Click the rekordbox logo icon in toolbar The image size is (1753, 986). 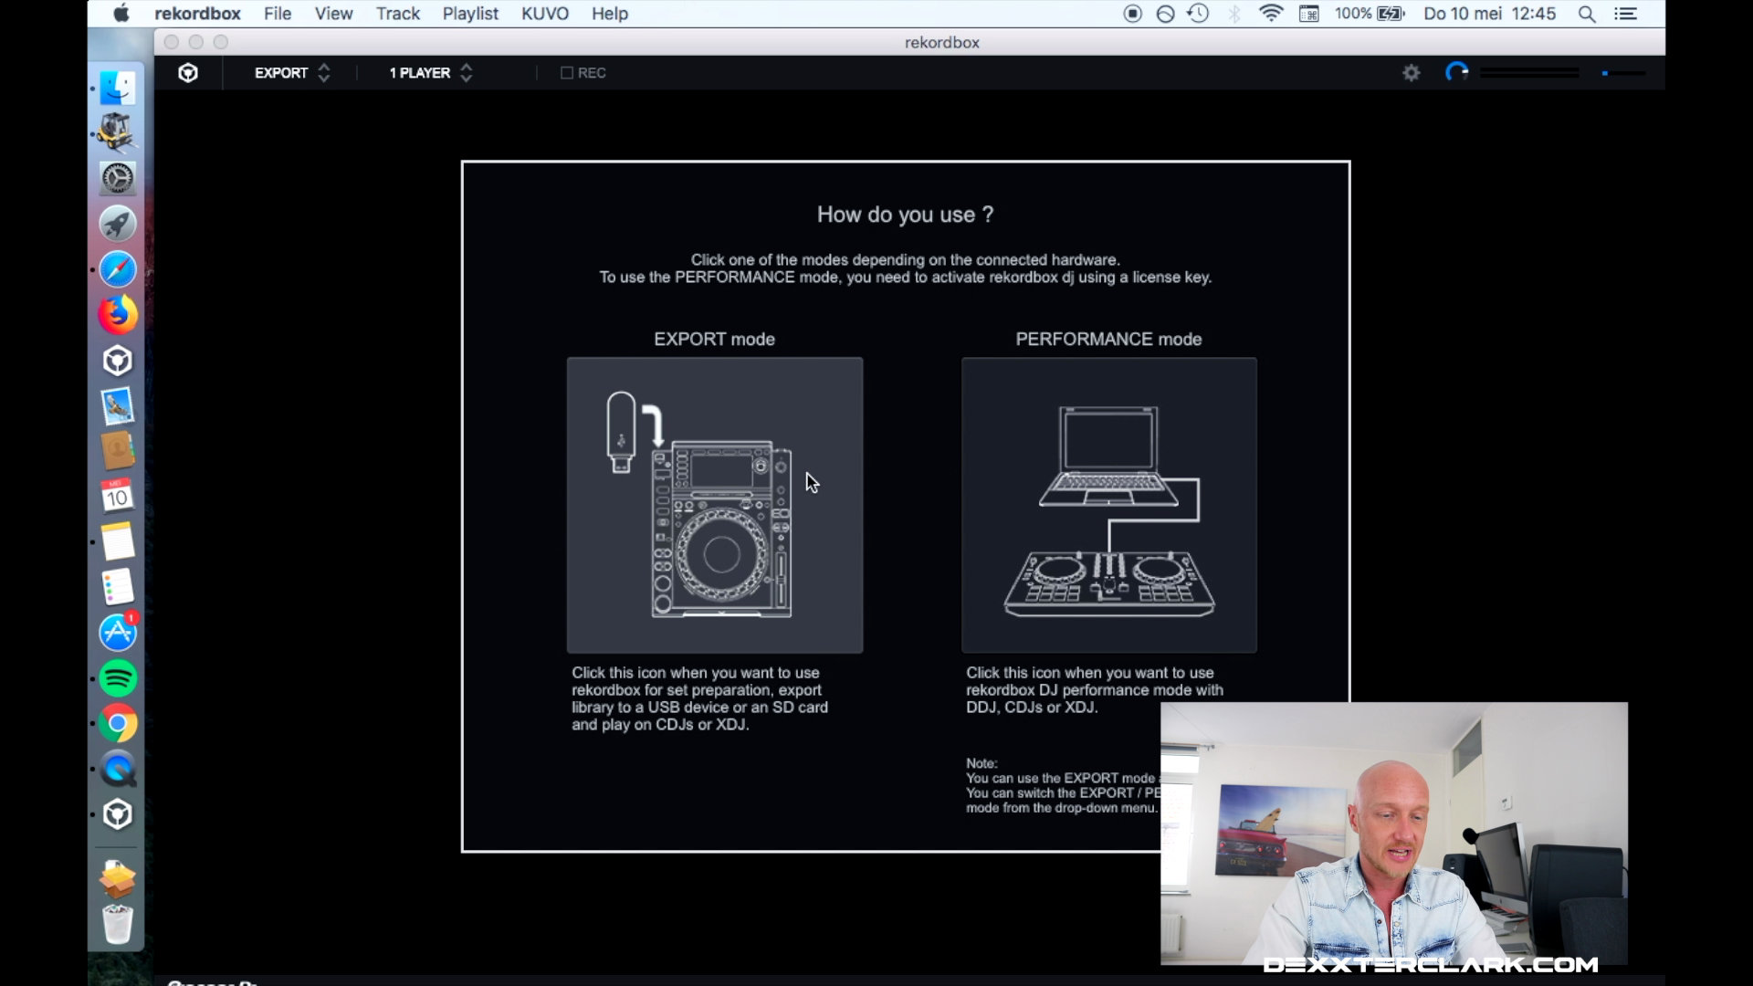pos(188,73)
